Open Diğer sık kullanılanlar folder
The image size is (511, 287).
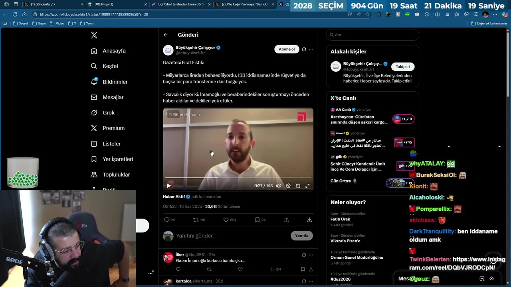489,24
